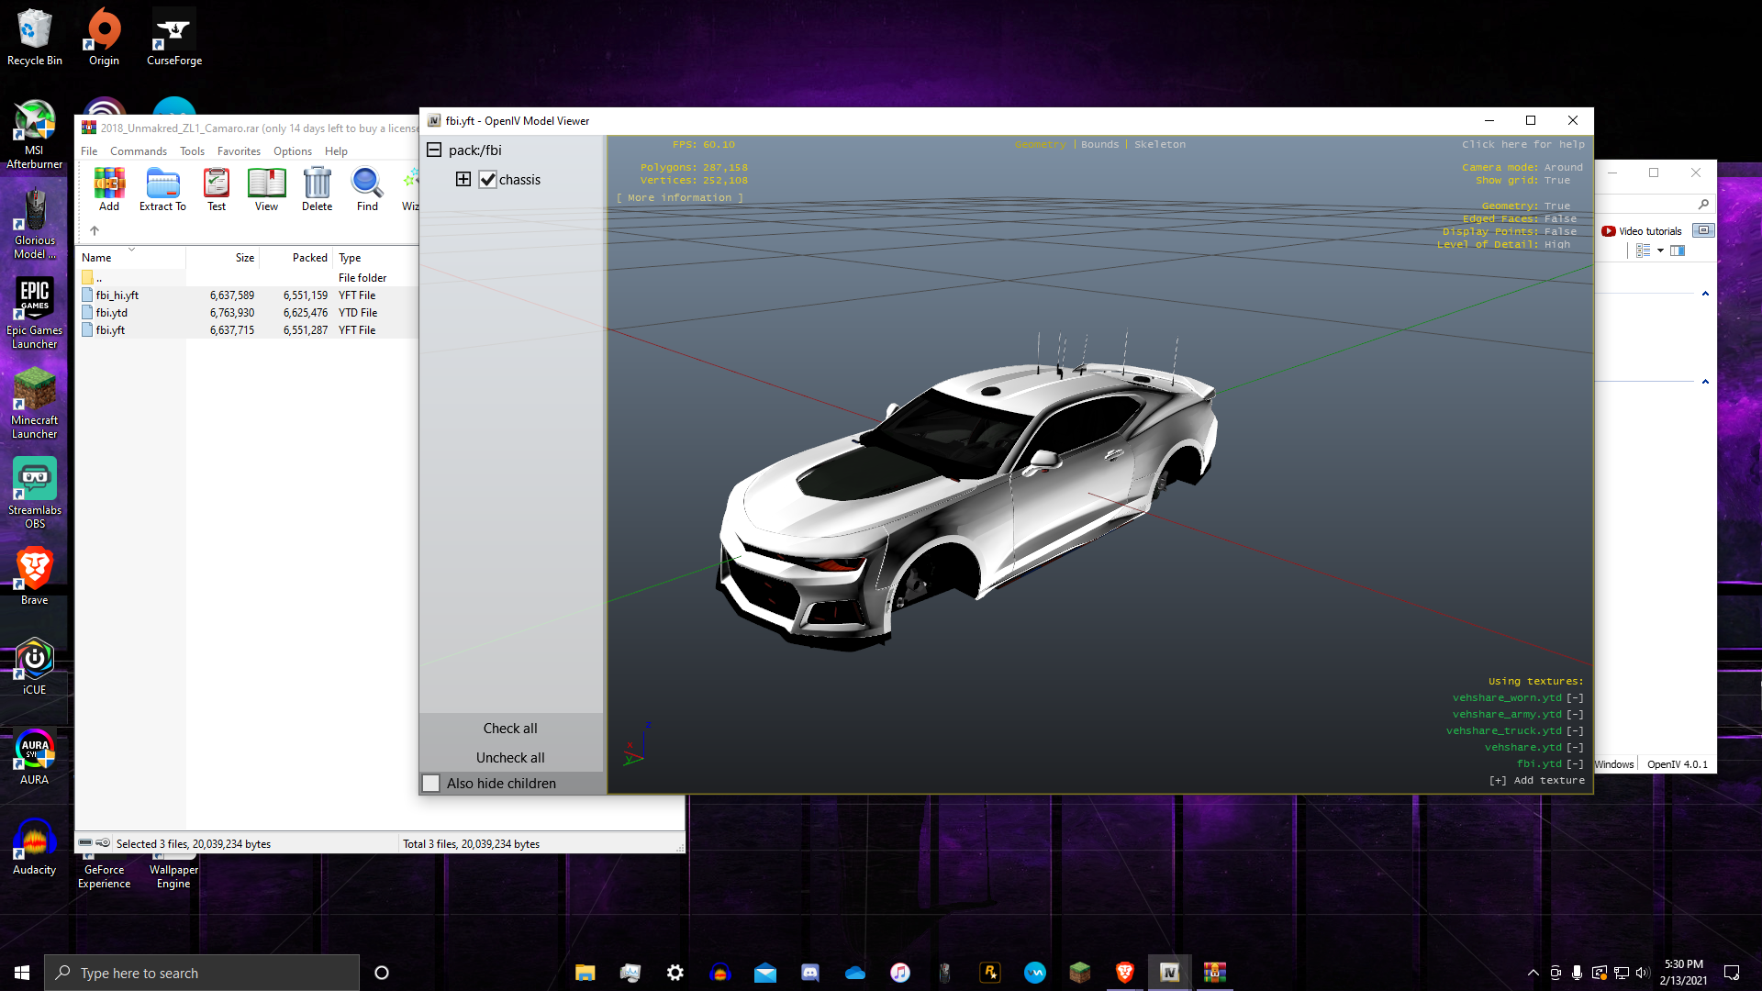The width and height of the screenshot is (1762, 991).
Task: Select the fbi_hi.yft file row
Action: point(117,295)
